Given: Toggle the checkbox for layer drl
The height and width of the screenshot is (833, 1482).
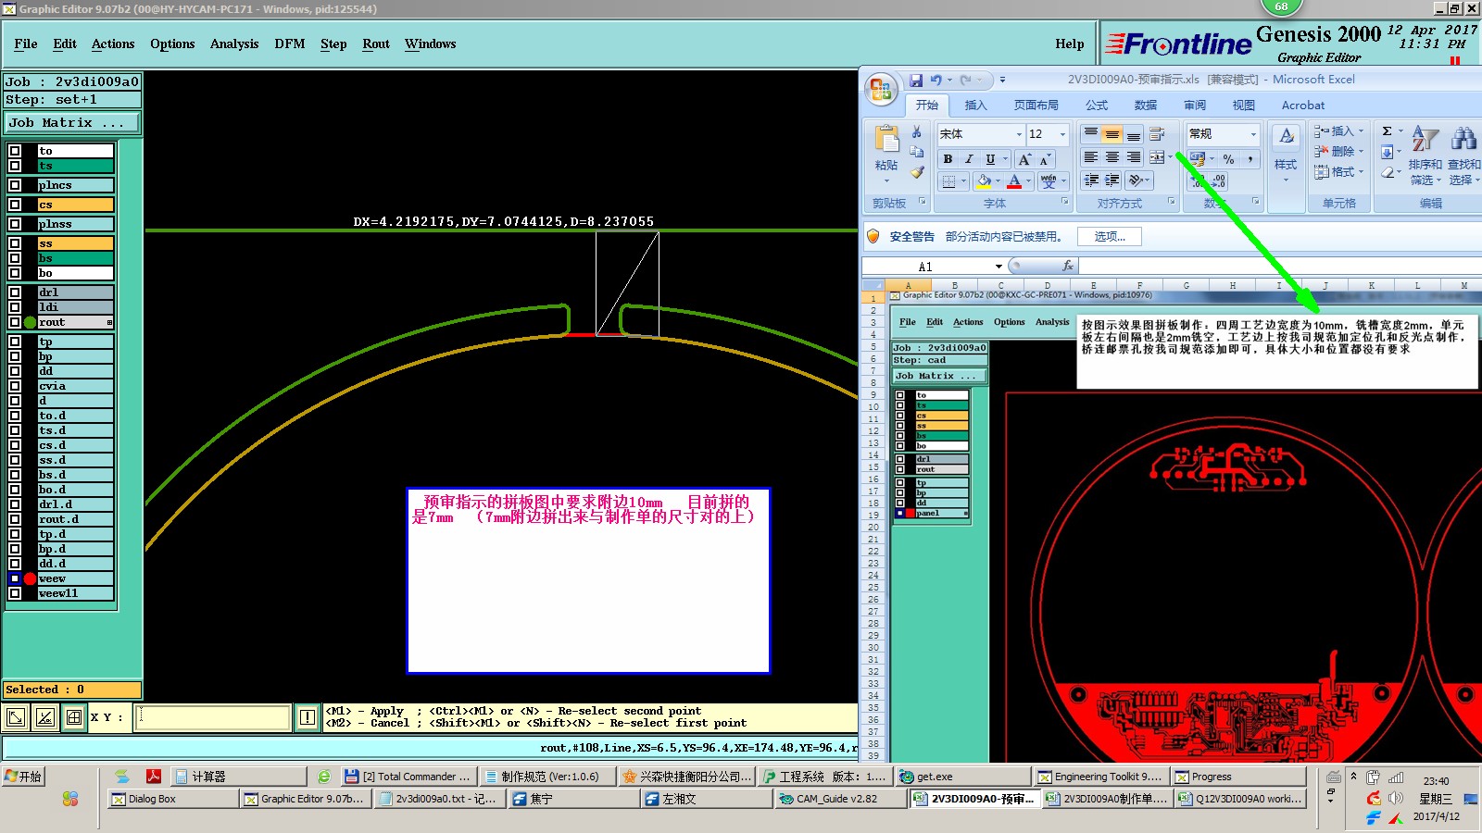Looking at the screenshot, I should point(15,292).
